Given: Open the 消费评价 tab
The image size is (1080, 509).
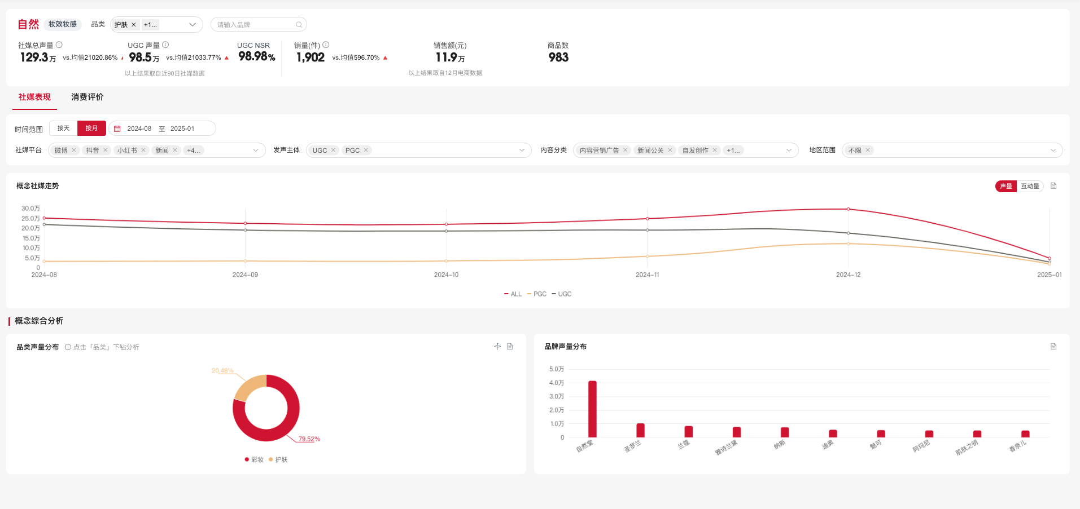Looking at the screenshot, I should point(88,98).
